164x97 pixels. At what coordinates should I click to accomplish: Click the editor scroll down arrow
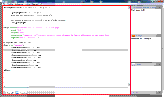click(x=129, y=85)
